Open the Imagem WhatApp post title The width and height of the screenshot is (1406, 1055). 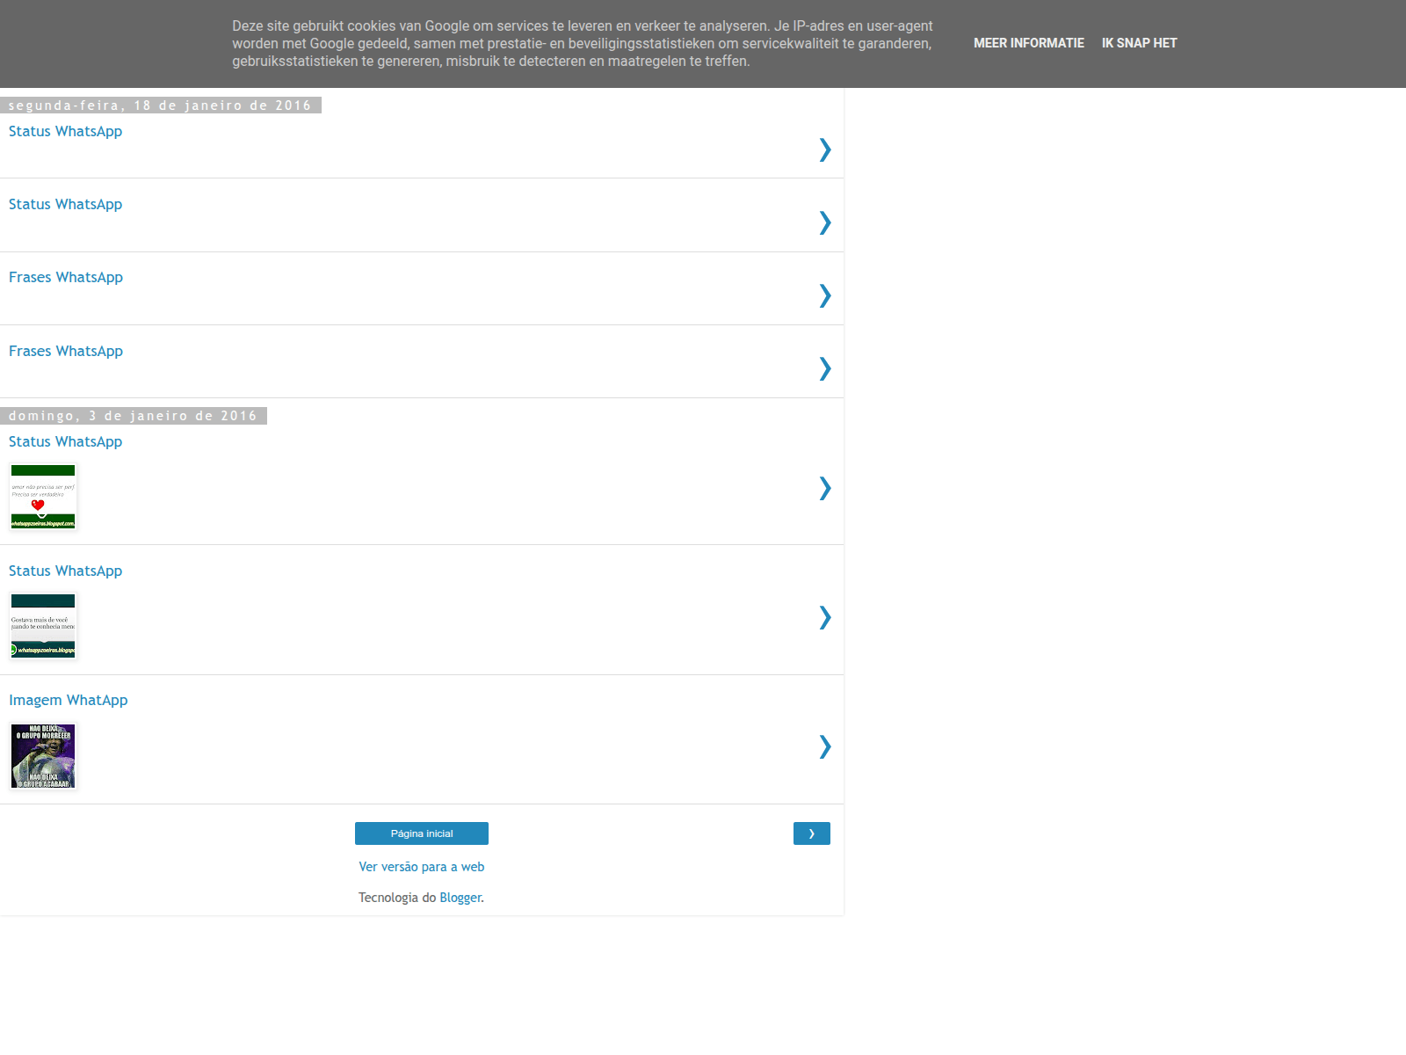69,700
